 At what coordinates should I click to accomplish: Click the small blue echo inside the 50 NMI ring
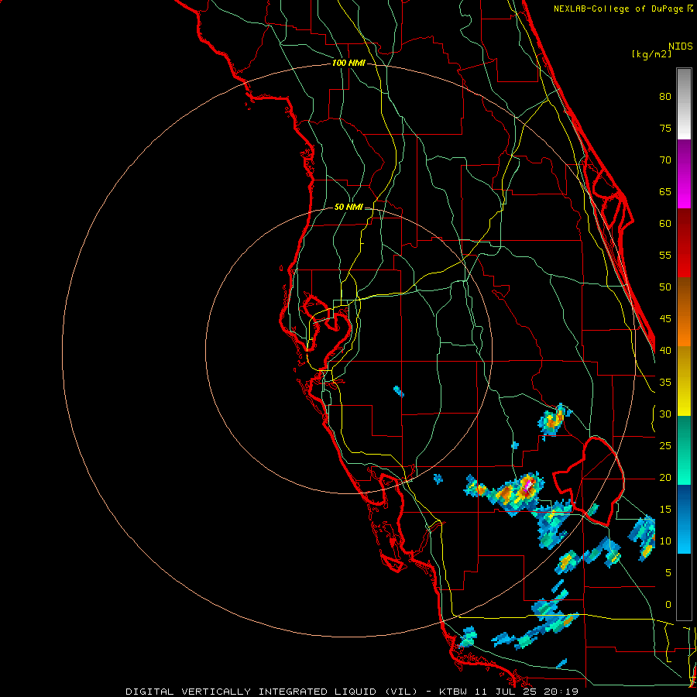coord(399,392)
